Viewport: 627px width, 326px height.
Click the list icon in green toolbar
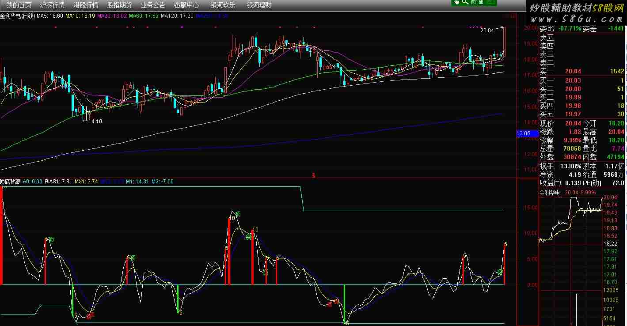coord(490,2)
